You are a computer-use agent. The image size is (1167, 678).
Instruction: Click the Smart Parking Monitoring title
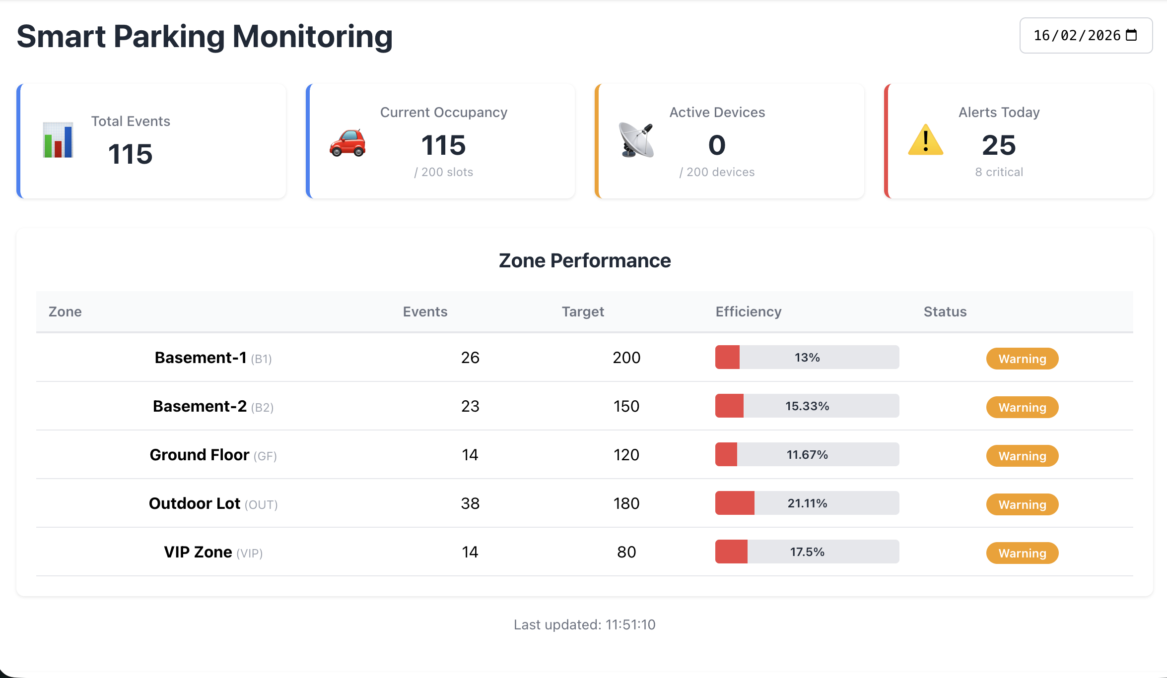(x=205, y=36)
